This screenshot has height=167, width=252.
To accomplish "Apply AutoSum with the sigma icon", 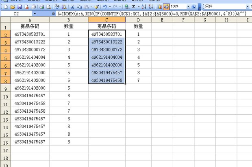I will pos(134,7).
